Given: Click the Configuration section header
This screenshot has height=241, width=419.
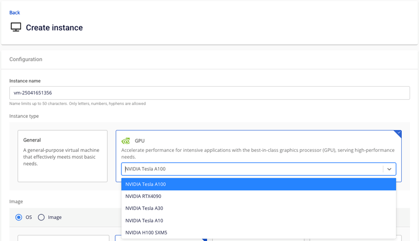Looking at the screenshot, I should (x=26, y=59).
